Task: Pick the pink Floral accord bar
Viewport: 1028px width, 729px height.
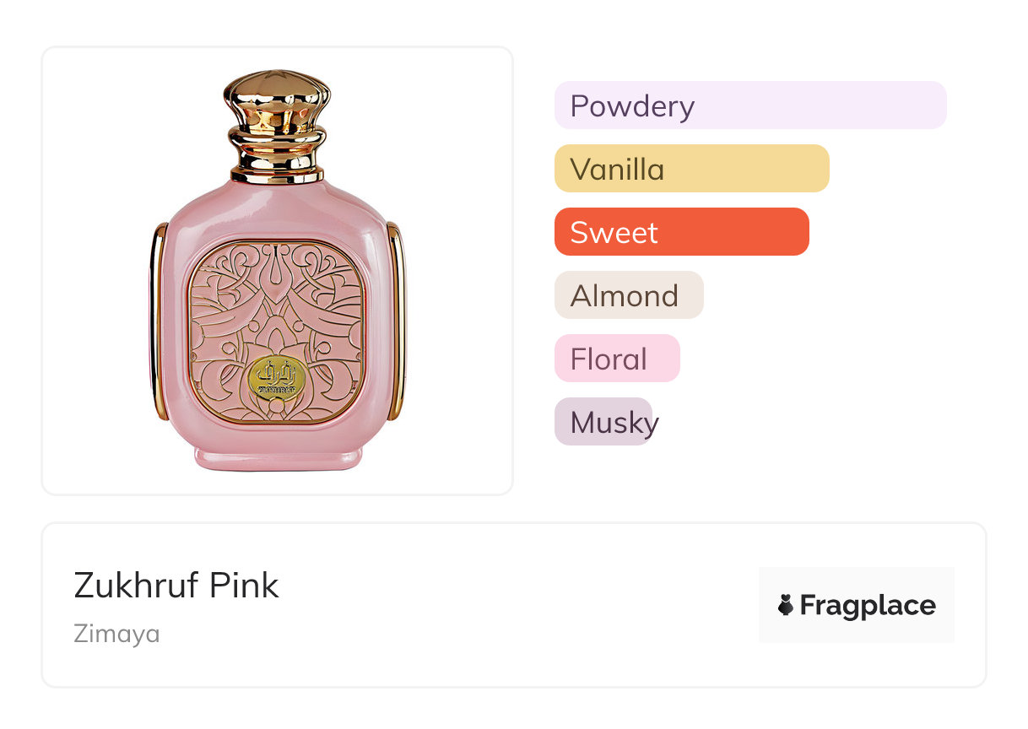Action: tap(616, 359)
